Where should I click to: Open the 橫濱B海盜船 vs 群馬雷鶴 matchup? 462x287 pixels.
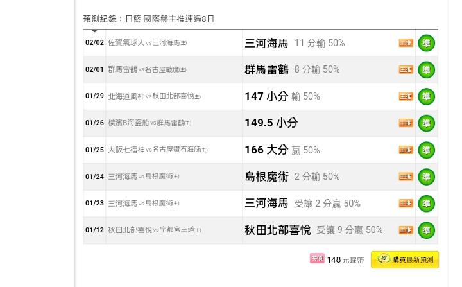(x=150, y=123)
